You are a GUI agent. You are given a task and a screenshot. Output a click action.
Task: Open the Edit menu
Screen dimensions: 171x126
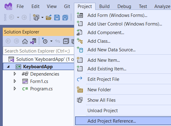click(35, 6)
